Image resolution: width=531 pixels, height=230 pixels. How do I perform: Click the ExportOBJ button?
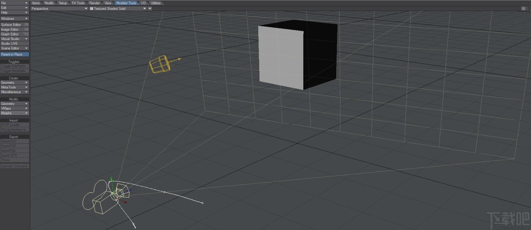tap(15, 151)
